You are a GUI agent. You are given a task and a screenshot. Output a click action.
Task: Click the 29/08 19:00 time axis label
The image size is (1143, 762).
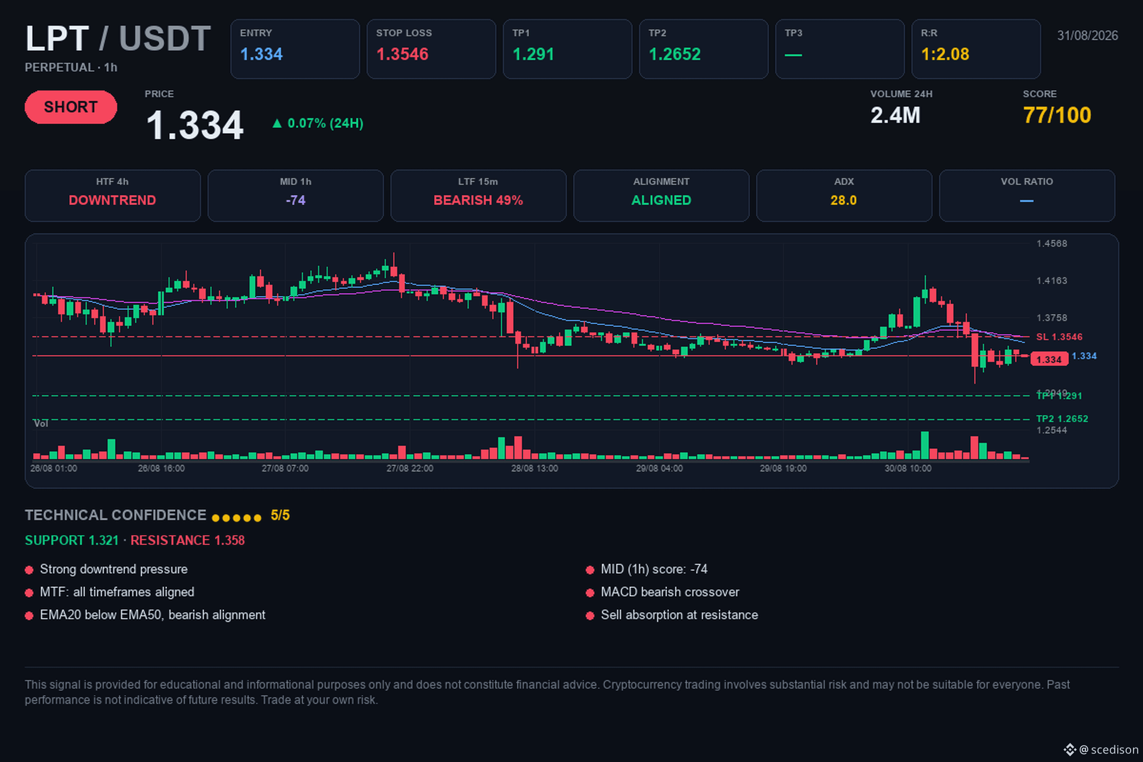point(783,469)
